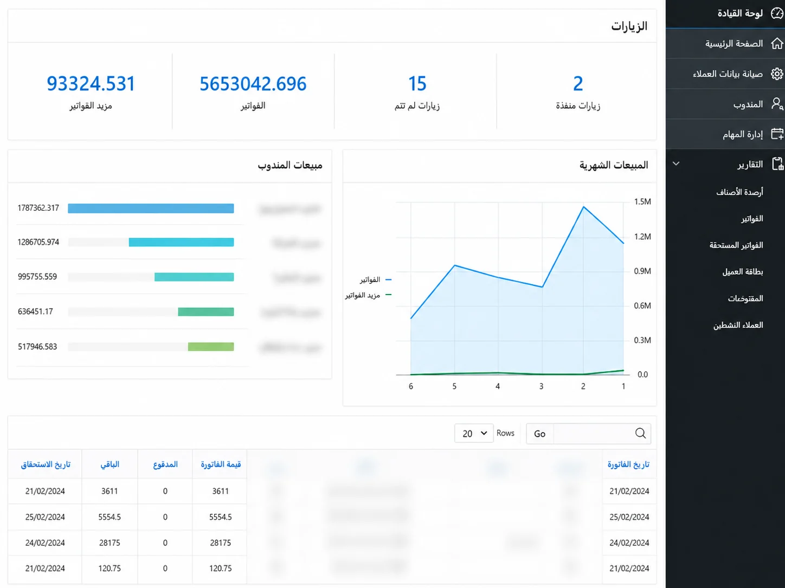
Task: Click مبيعات المندوب panel title
Action: (x=290, y=165)
